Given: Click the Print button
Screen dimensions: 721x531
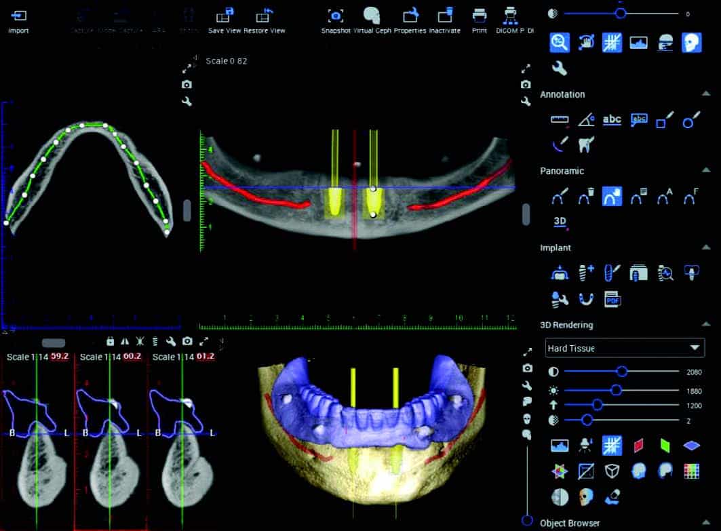Looking at the screenshot, I should coord(480,16).
